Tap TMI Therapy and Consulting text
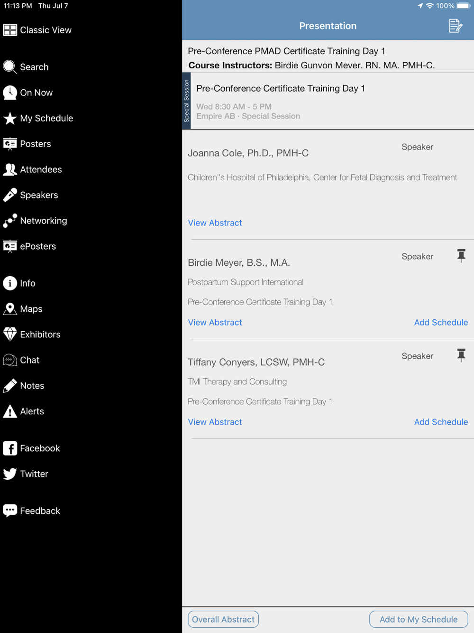This screenshot has width=474, height=633. [x=237, y=382]
